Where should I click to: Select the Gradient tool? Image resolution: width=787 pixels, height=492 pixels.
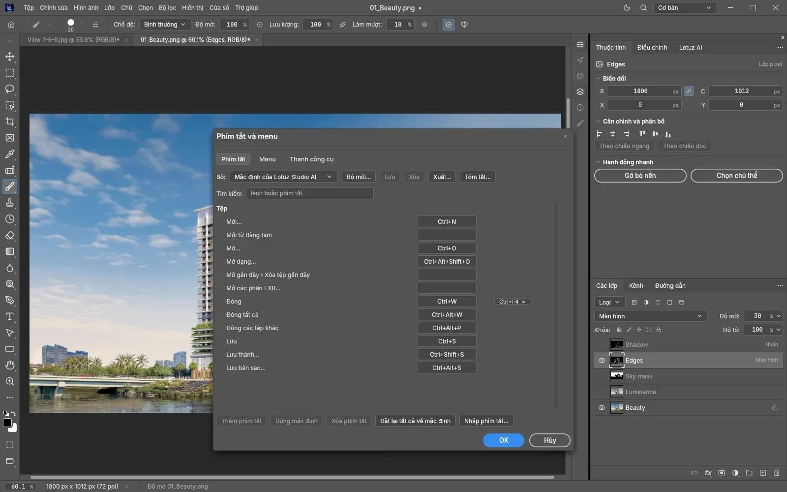tap(10, 251)
